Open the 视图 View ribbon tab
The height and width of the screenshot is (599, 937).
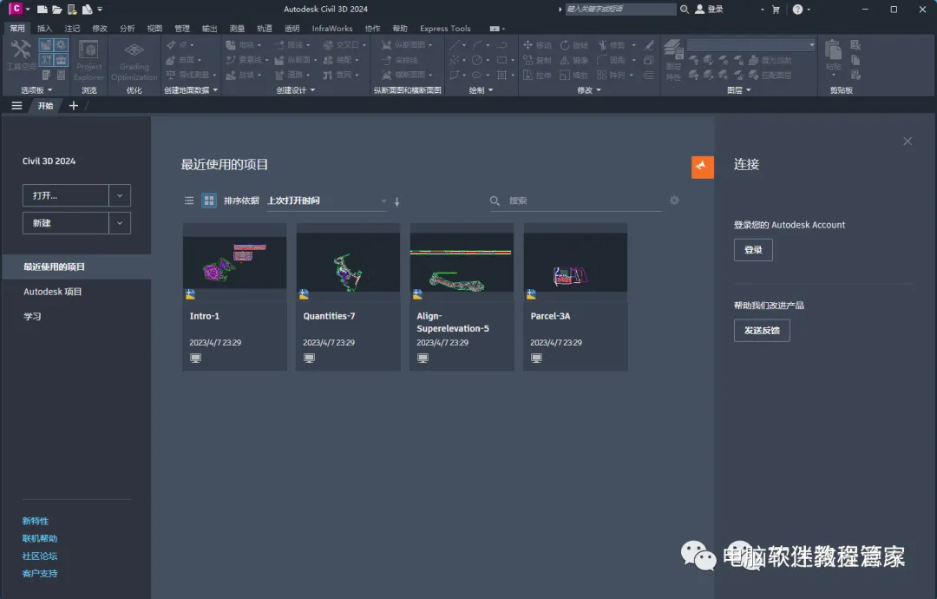[154, 28]
